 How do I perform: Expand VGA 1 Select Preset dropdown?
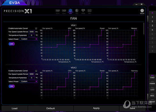pyautogui.click(x=28, y=39)
